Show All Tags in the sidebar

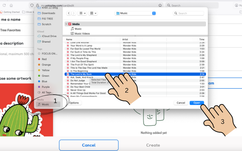coord(47,92)
